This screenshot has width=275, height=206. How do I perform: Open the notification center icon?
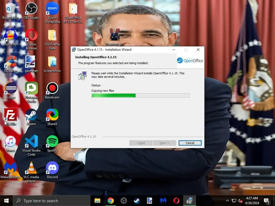click(x=267, y=201)
